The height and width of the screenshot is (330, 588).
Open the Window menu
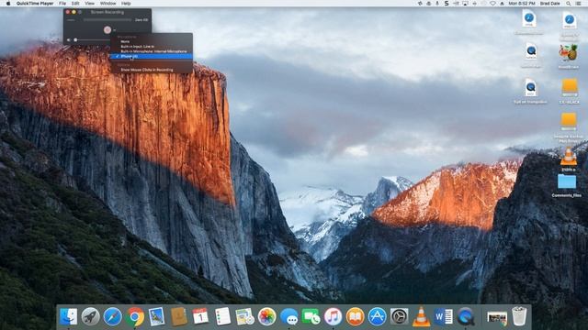click(x=108, y=4)
